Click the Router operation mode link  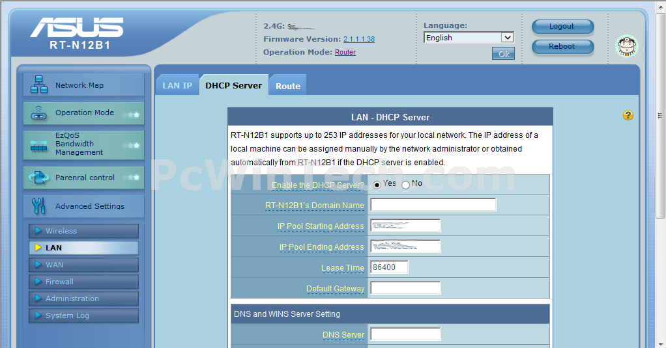pyautogui.click(x=345, y=52)
